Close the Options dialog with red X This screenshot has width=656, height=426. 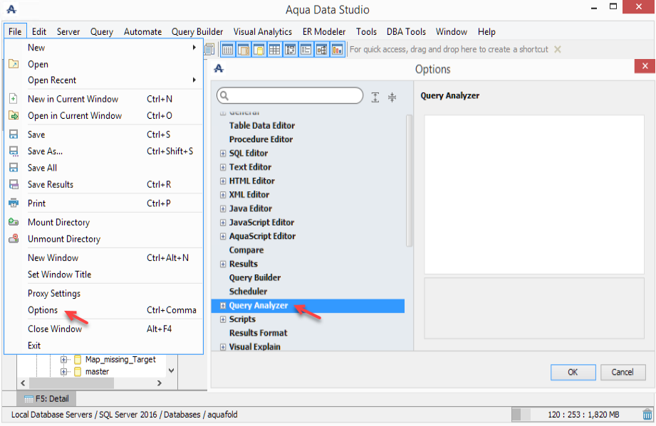645,66
